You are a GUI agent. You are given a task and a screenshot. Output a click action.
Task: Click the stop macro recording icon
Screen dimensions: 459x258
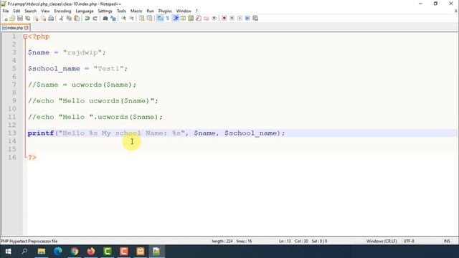point(232,18)
